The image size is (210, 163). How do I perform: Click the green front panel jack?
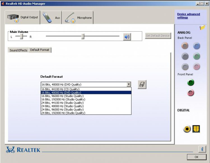click(191, 82)
